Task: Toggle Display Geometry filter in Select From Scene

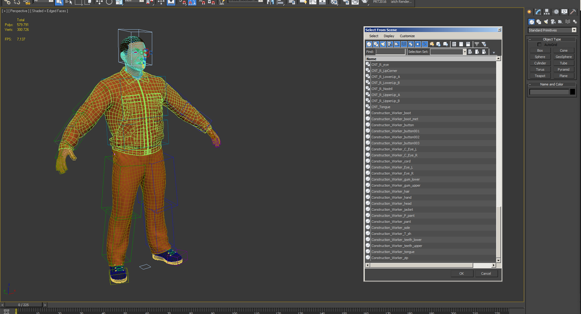Action: click(369, 44)
